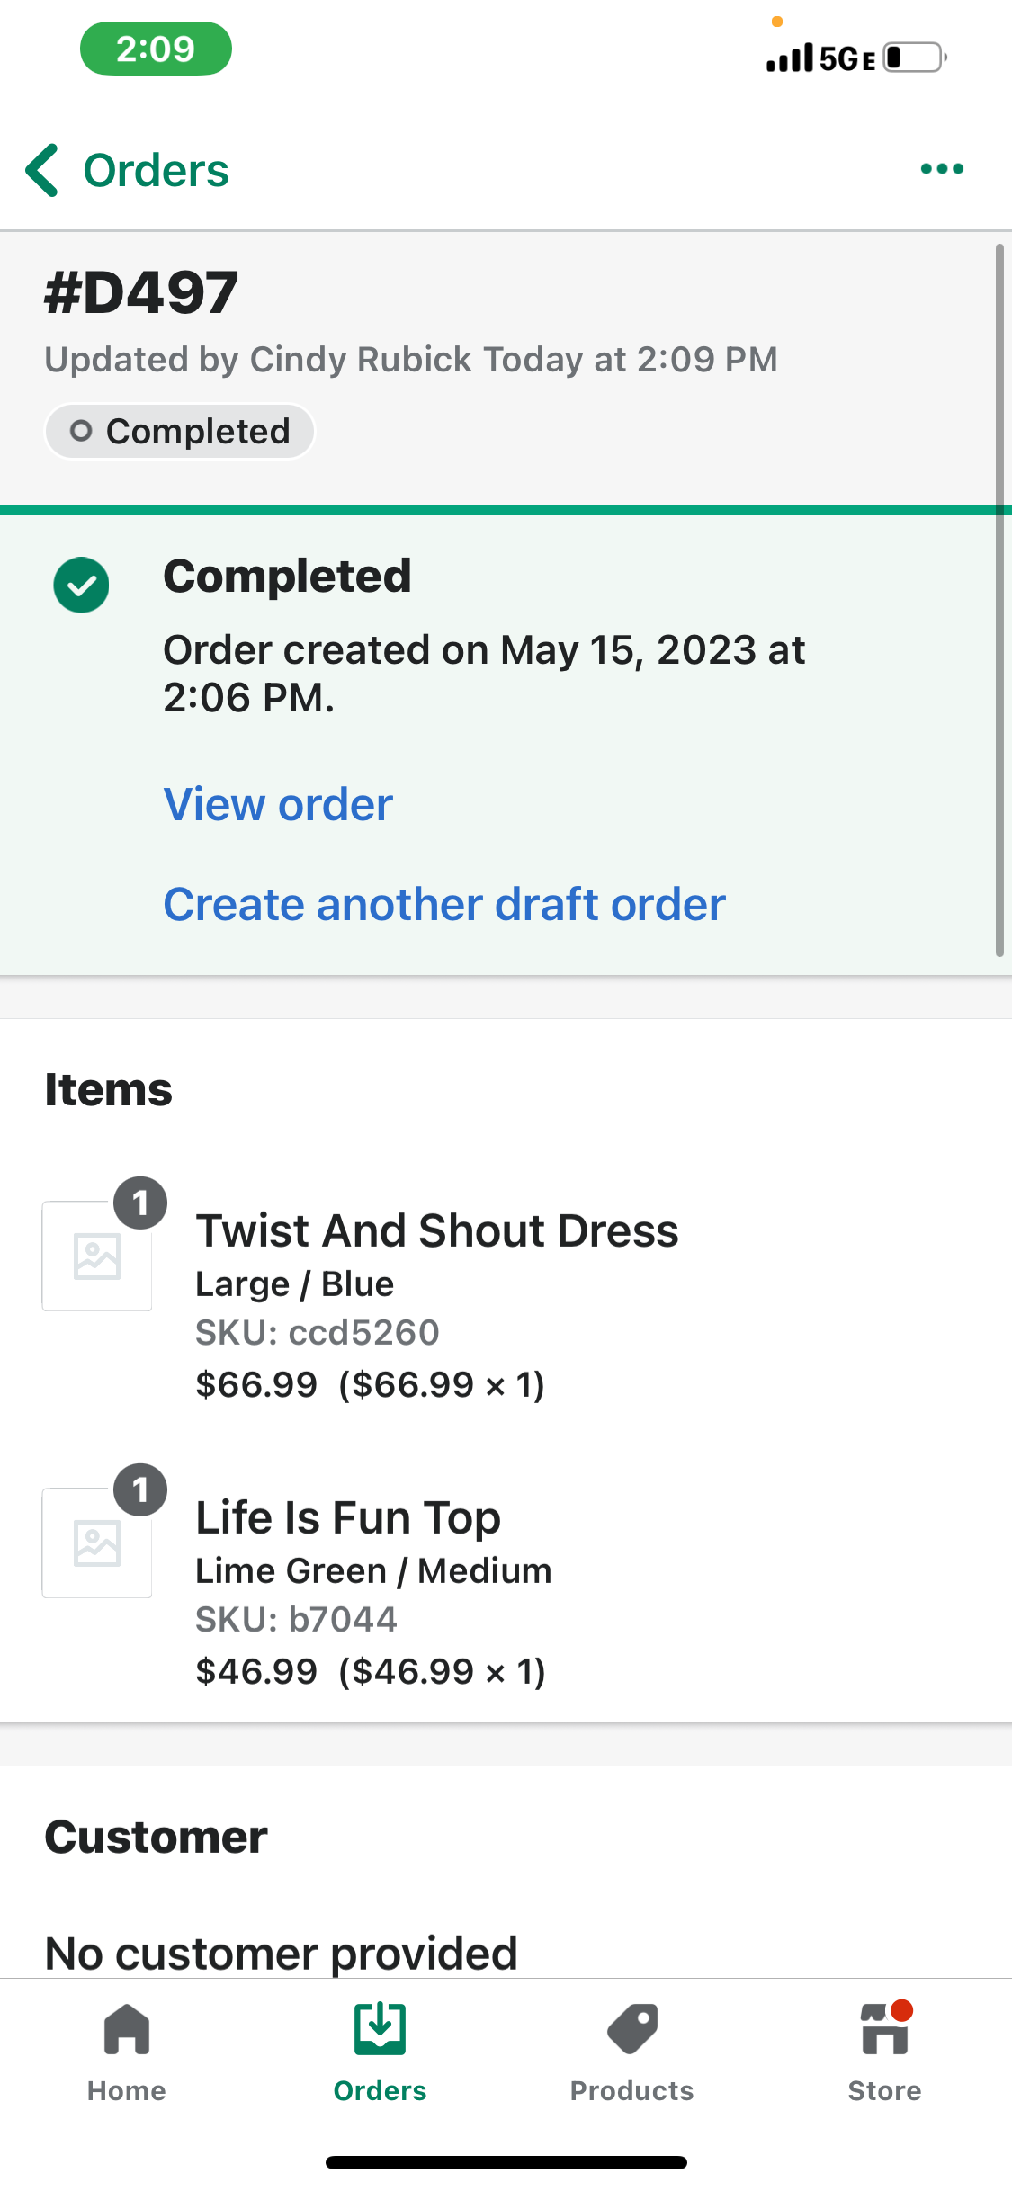Select the Life Is Fun Top item title
Image resolution: width=1012 pixels, height=2191 pixels.
coord(348,1517)
